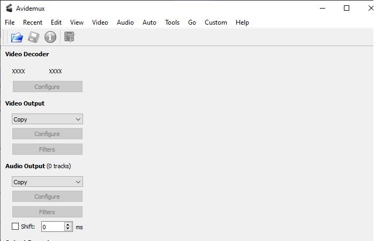Open the Recent menu

pyautogui.click(x=33, y=22)
